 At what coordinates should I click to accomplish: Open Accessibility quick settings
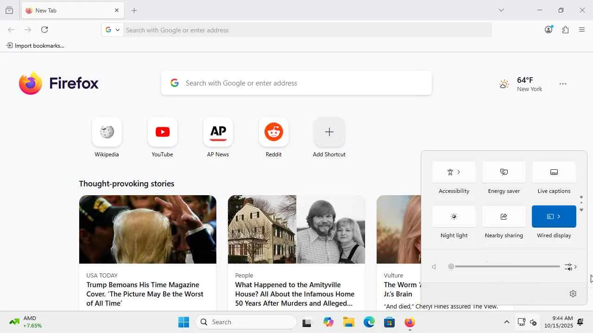tap(454, 172)
